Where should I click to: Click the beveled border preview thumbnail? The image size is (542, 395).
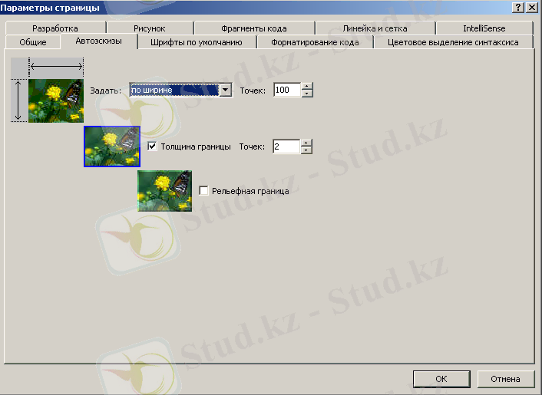point(164,191)
